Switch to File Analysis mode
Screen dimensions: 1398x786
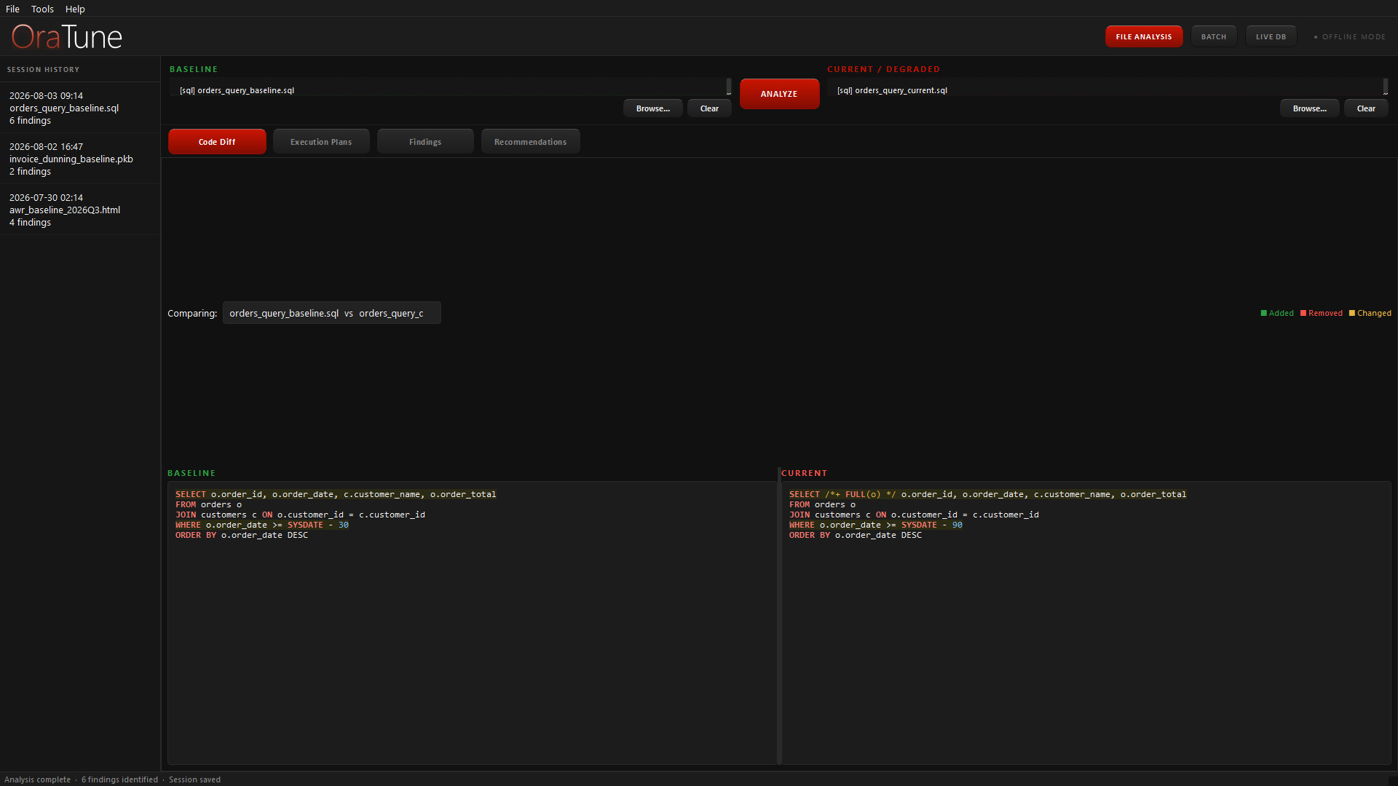(x=1144, y=36)
